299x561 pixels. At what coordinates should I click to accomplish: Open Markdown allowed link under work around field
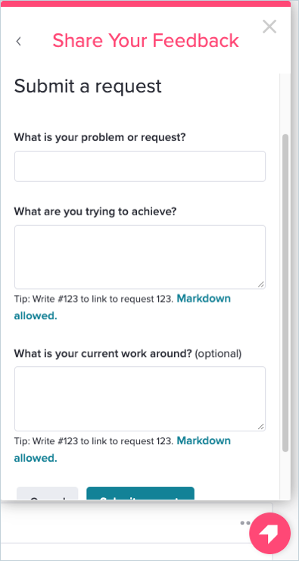[x=122, y=449]
